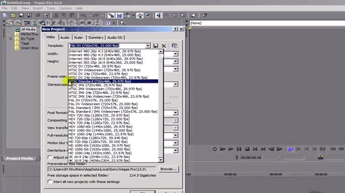Click the Trimmer Loop Playback button
The width and height of the screenshot is (345, 193).
pos(214,149)
